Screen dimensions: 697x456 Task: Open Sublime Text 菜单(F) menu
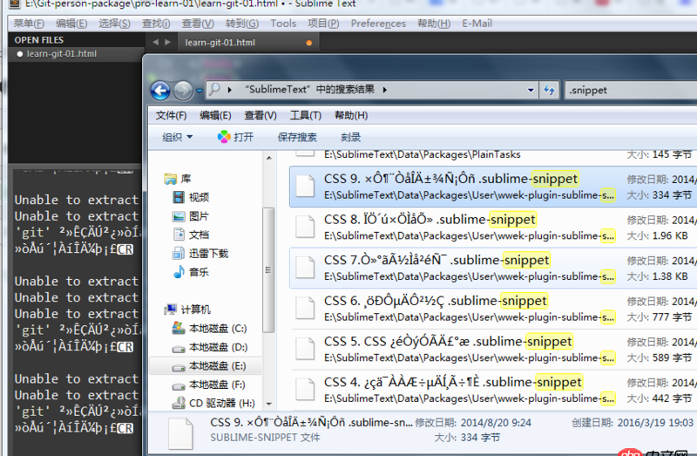click(x=29, y=24)
